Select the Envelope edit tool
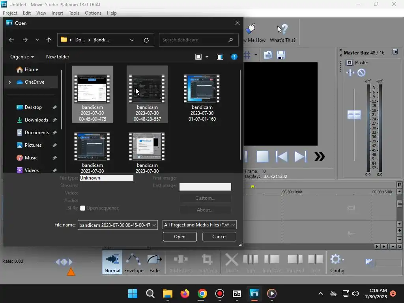Screen dimensions: 404x303 click(x=134, y=262)
